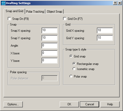Click the Cancel button

tap(90, 104)
